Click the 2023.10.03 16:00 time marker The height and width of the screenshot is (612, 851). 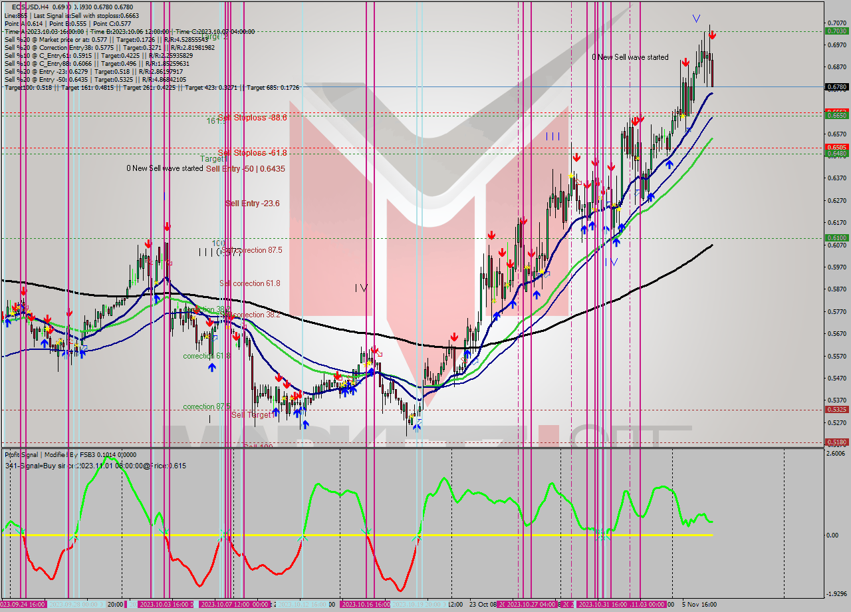click(166, 604)
